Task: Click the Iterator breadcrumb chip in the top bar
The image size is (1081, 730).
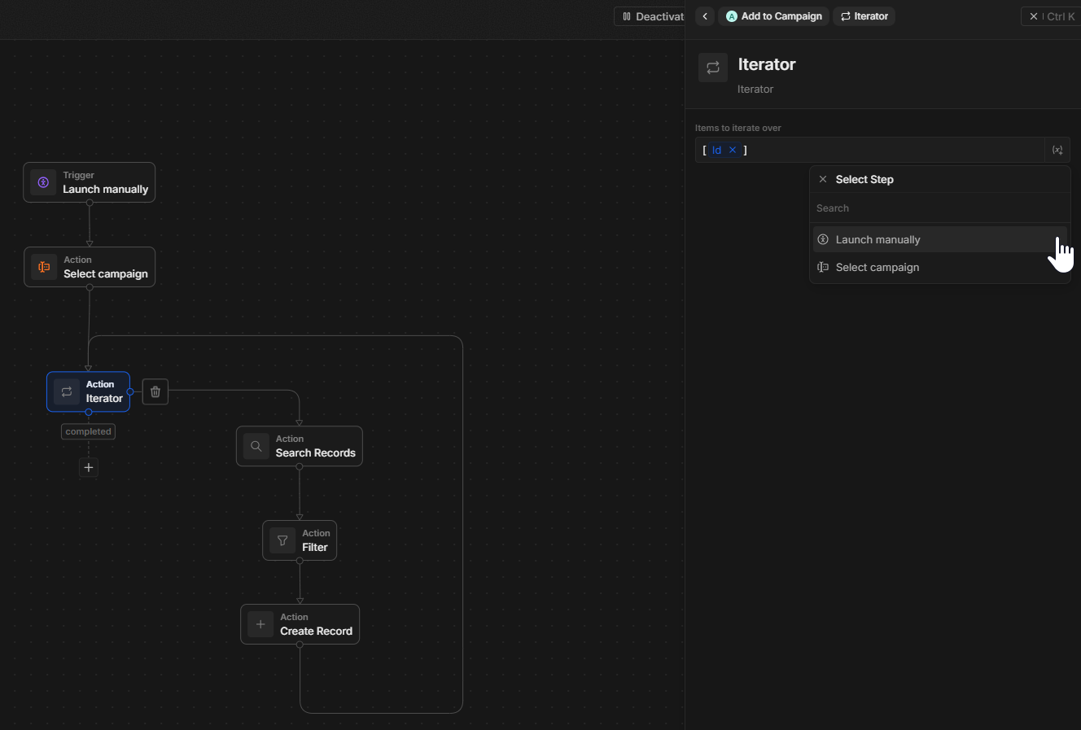Action: [x=864, y=16]
